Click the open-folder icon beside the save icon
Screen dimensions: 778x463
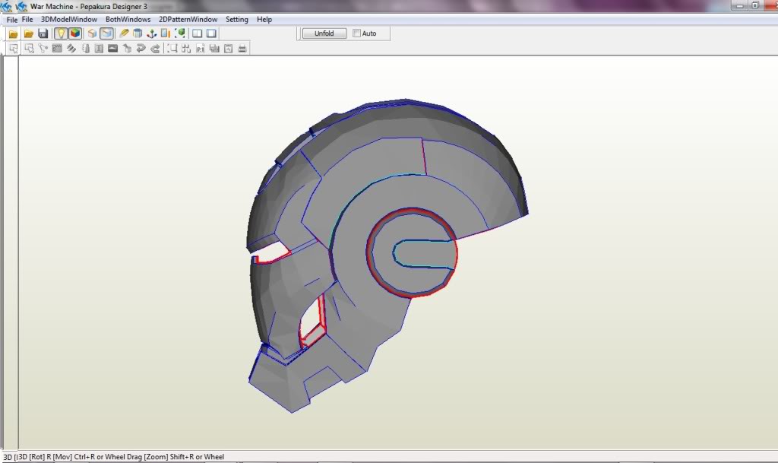28,33
